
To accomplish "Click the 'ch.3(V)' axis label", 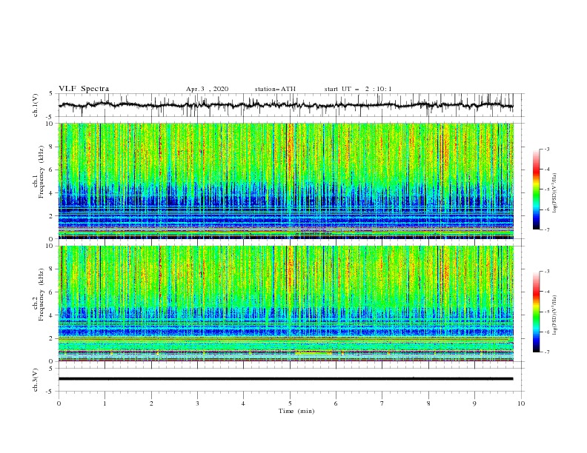I will 36,380.
